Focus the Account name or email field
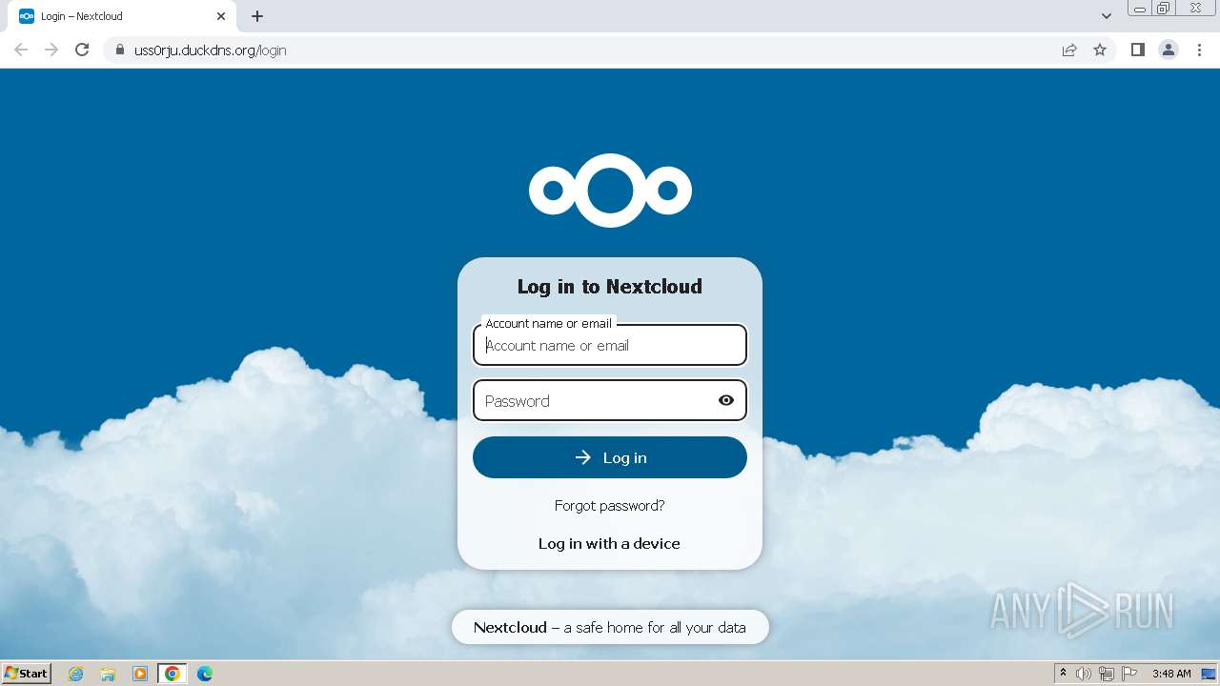The image size is (1220, 686). pos(610,345)
